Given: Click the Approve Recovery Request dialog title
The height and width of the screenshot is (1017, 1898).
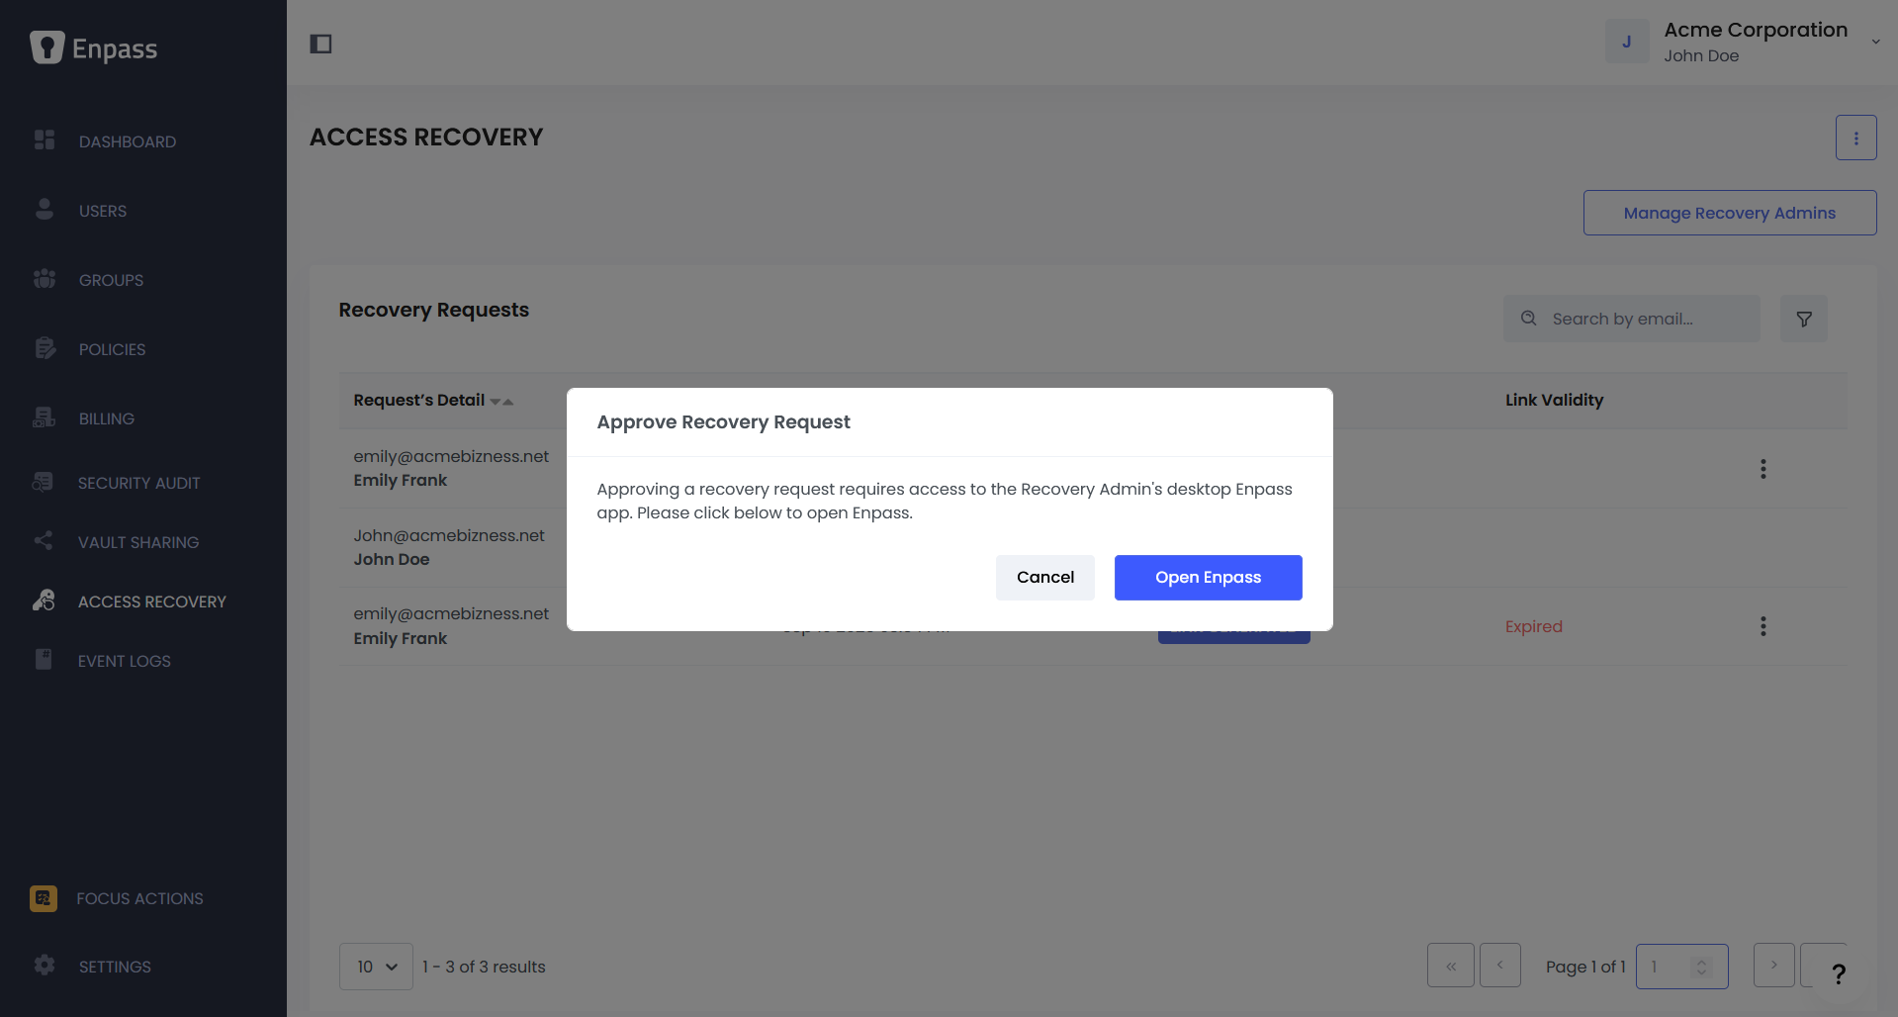Looking at the screenshot, I should pos(723,422).
